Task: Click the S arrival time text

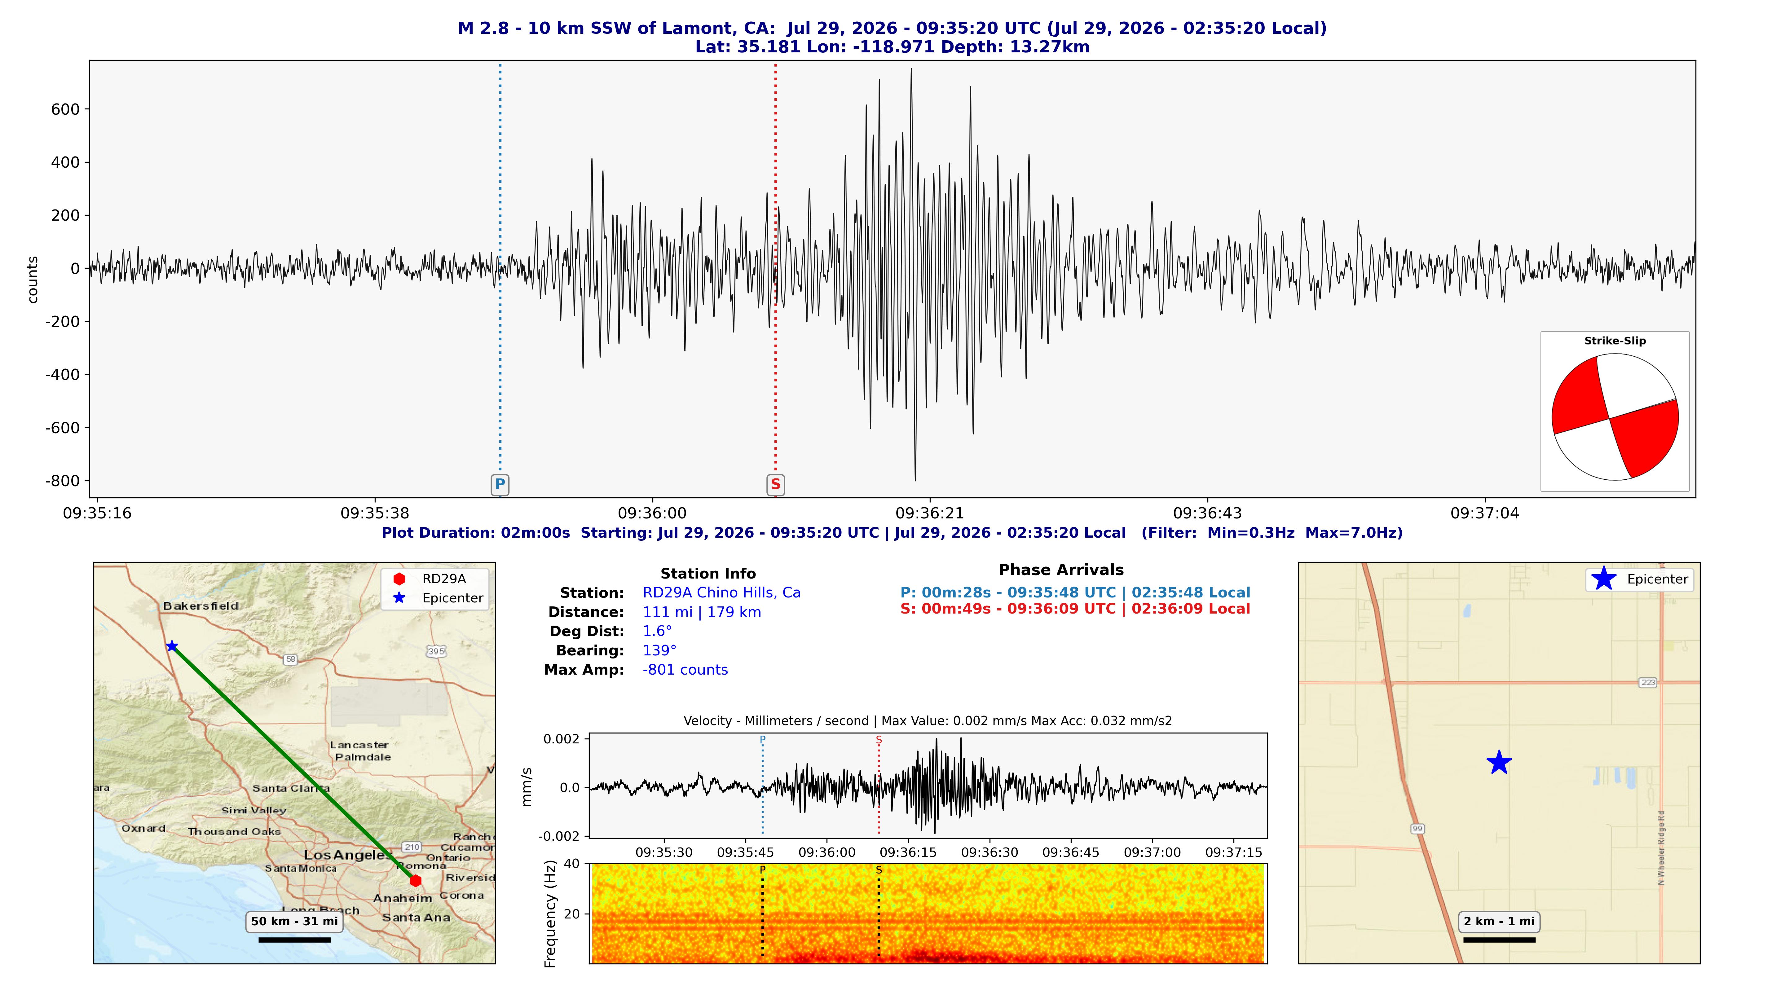Action: 1075,609
